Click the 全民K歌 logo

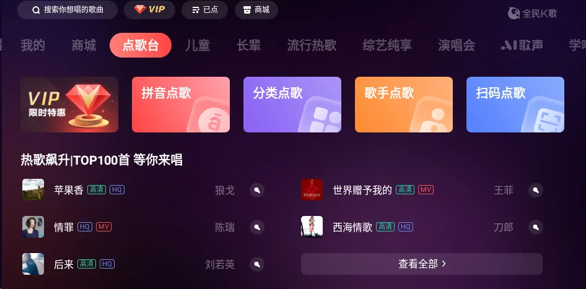click(532, 14)
